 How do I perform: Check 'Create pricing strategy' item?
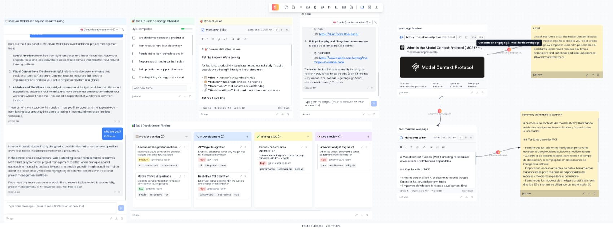coord(134,77)
